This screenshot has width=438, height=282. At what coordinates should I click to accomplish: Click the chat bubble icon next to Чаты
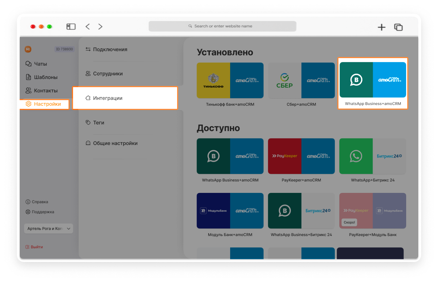[28, 64]
